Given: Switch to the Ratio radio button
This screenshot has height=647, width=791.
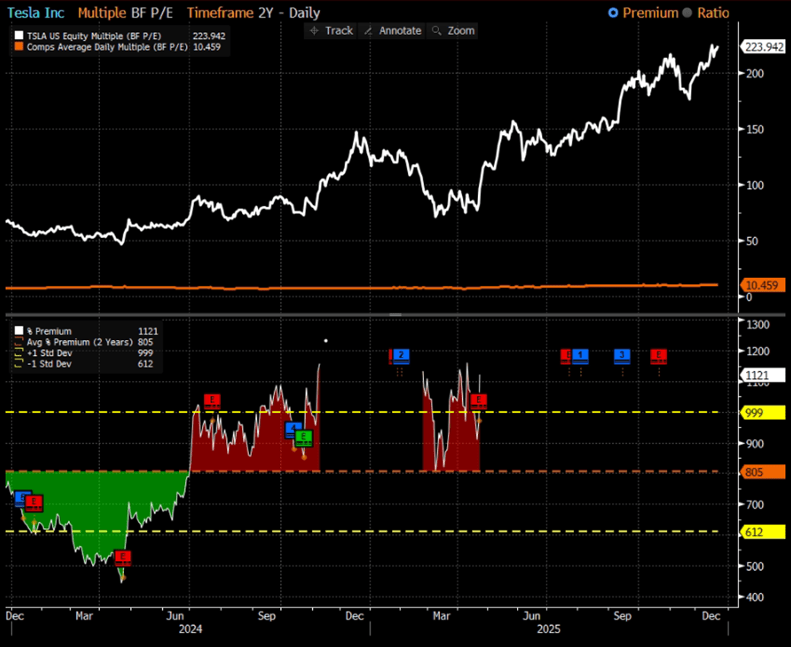Looking at the screenshot, I should (689, 12).
